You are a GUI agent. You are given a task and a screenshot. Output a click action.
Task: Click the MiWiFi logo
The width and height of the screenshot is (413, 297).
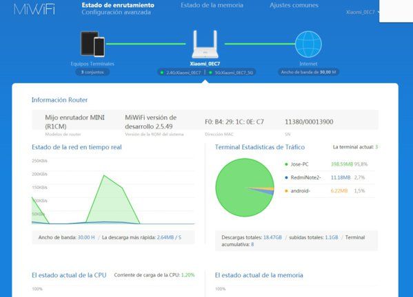34,10
